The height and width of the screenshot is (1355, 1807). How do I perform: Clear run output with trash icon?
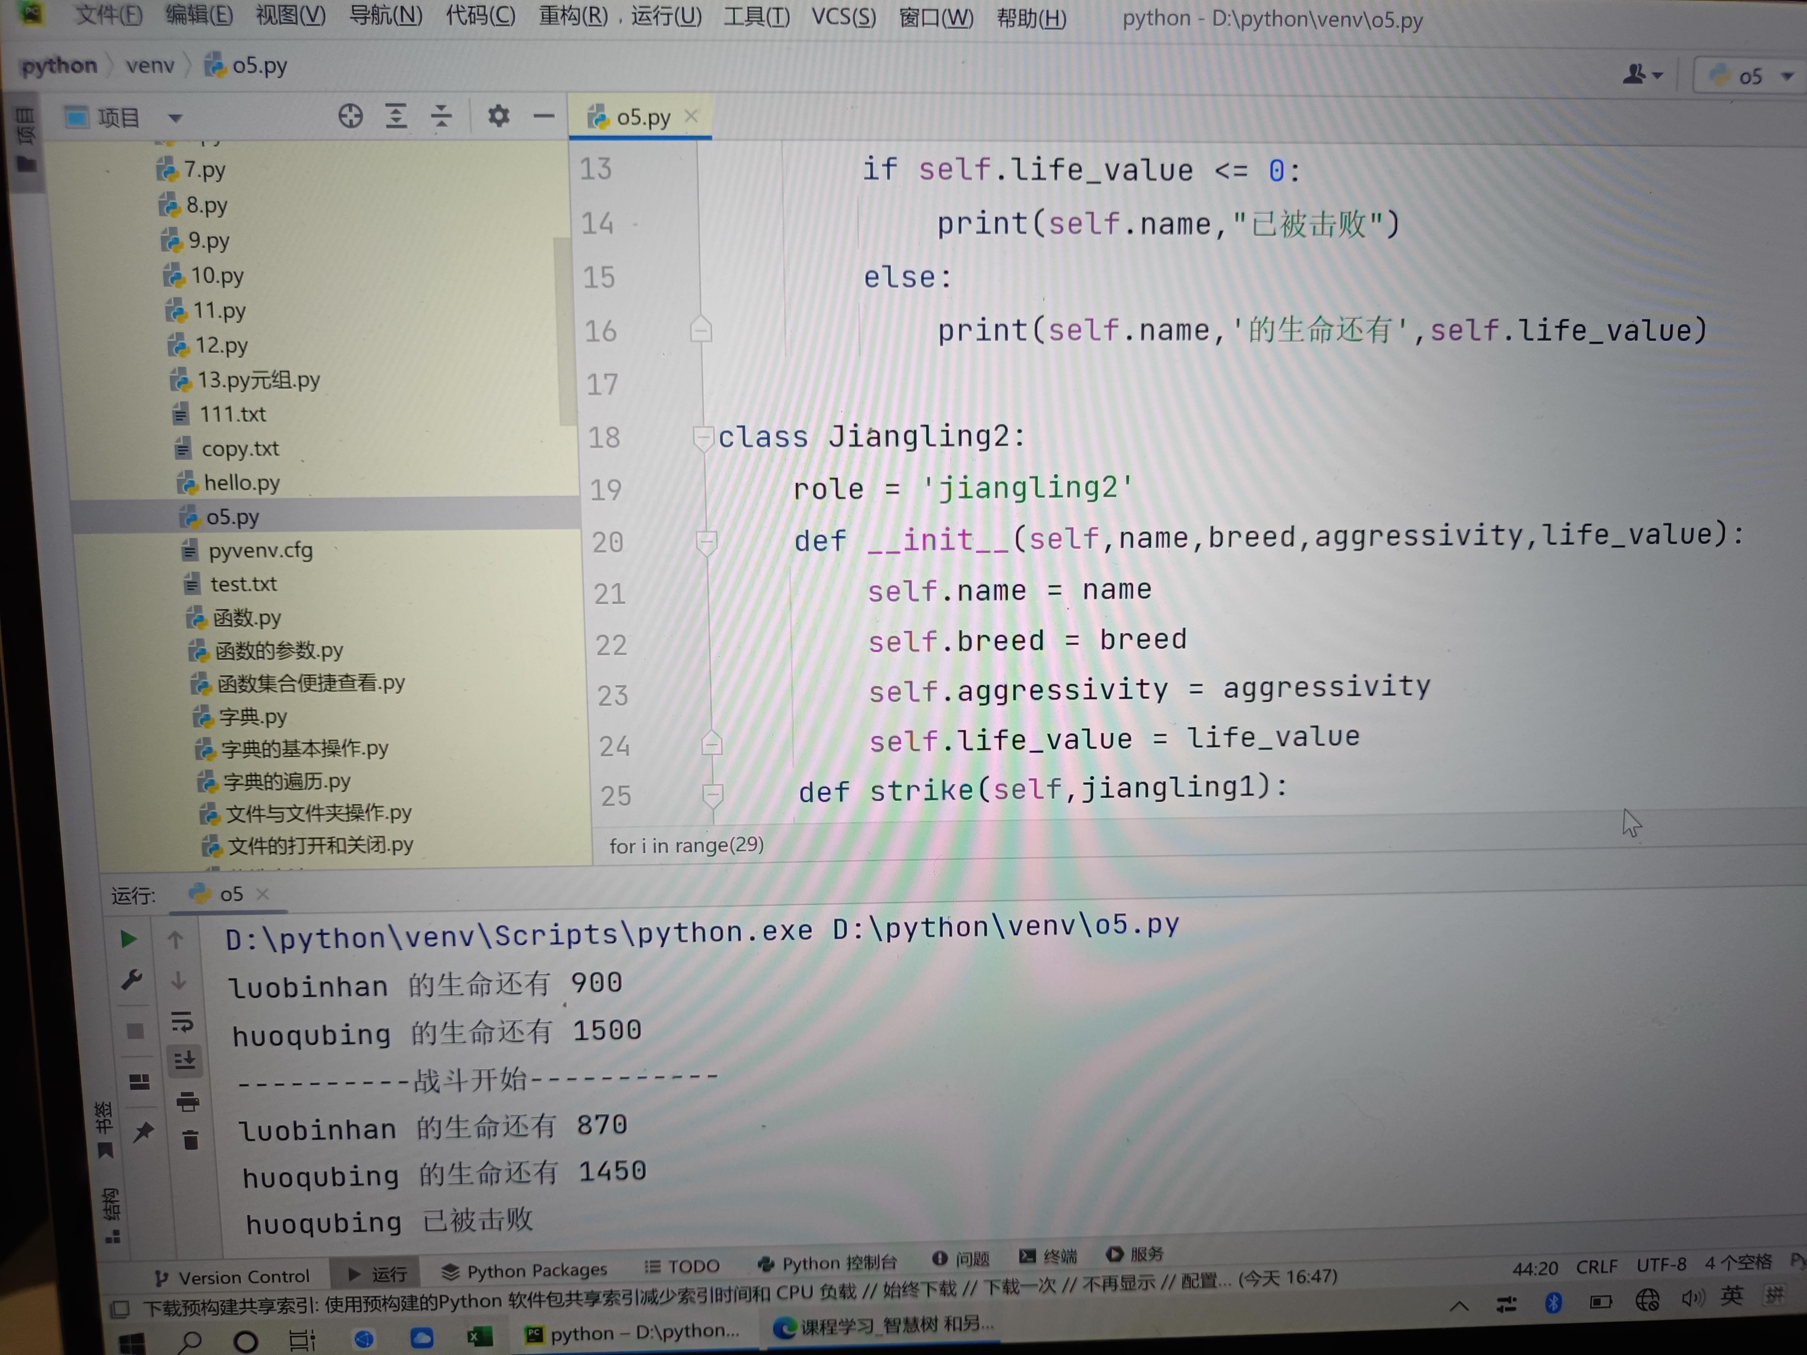point(190,1139)
